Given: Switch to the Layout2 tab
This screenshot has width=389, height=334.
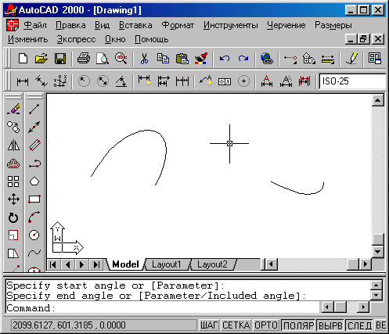Looking at the screenshot, I should 212,264.
